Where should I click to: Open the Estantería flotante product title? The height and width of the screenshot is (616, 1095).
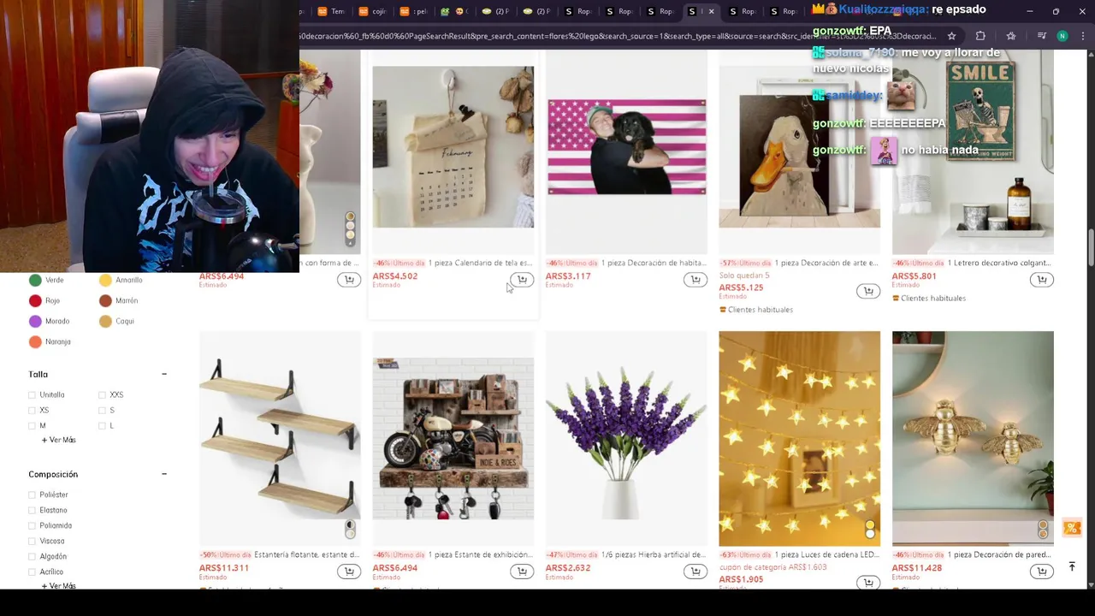point(307,554)
